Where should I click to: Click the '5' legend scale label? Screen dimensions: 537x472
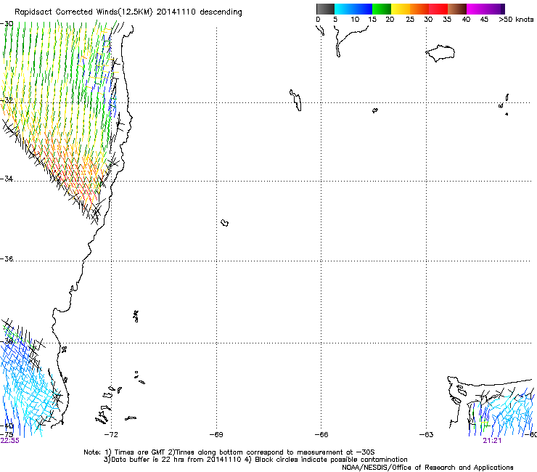coord(335,20)
